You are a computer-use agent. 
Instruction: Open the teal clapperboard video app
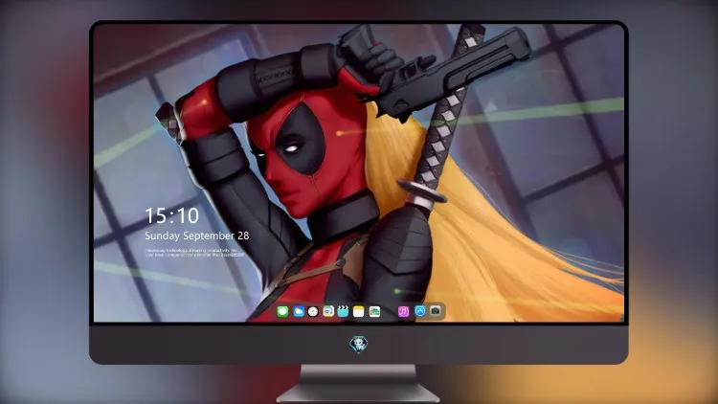[343, 312]
